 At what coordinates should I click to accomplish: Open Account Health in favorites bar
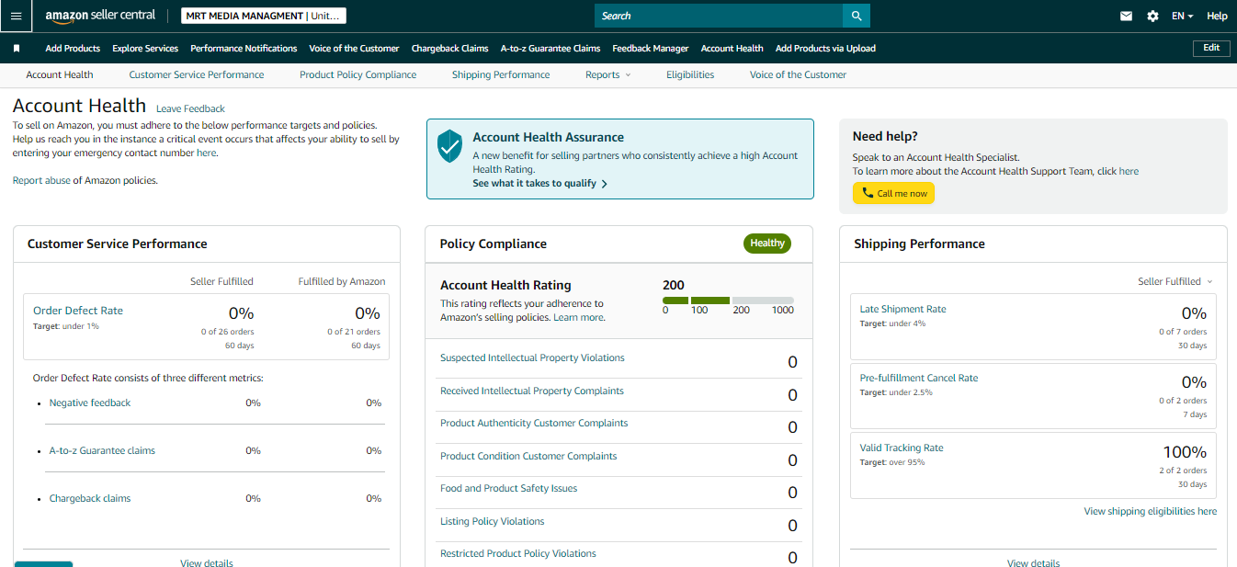coord(732,48)
